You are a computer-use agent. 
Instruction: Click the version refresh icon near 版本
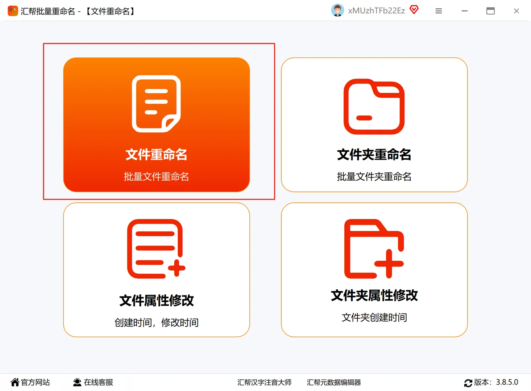(x=468, y=383)
